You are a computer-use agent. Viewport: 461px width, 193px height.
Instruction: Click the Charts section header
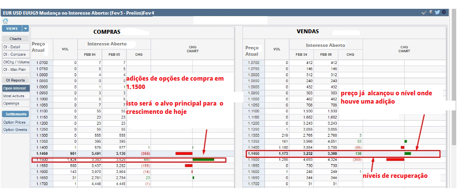point(16,39)
